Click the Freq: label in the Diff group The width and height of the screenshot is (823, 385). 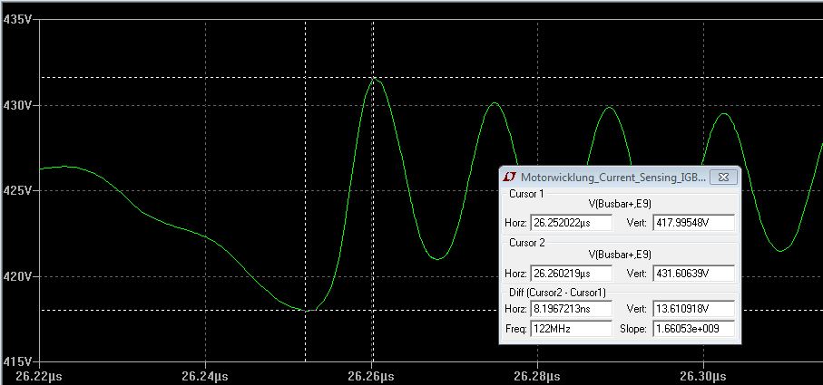tap(515, 329)
